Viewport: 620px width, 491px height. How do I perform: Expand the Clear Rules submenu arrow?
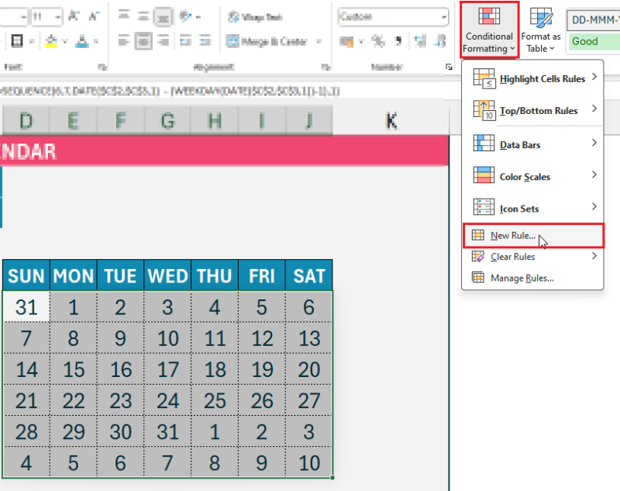pyautogui.click(x=594, y=256)
